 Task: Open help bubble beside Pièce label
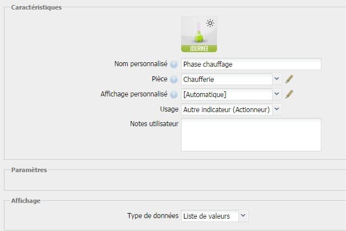[x=174, y=80]
